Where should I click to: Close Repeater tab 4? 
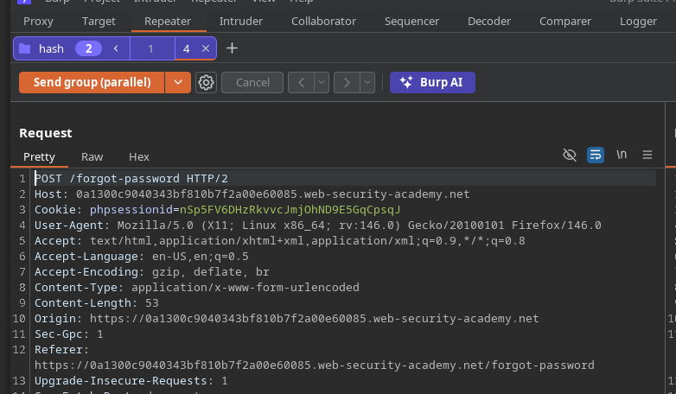coord(205,49)
